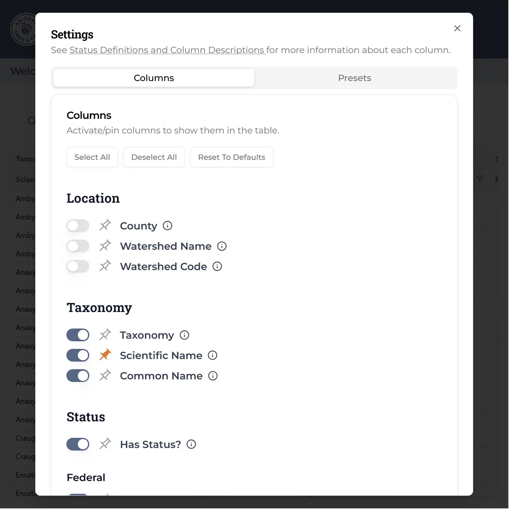Disable the Common Name column
Viewport: 509px width, 509px height.
click(78, 375)
